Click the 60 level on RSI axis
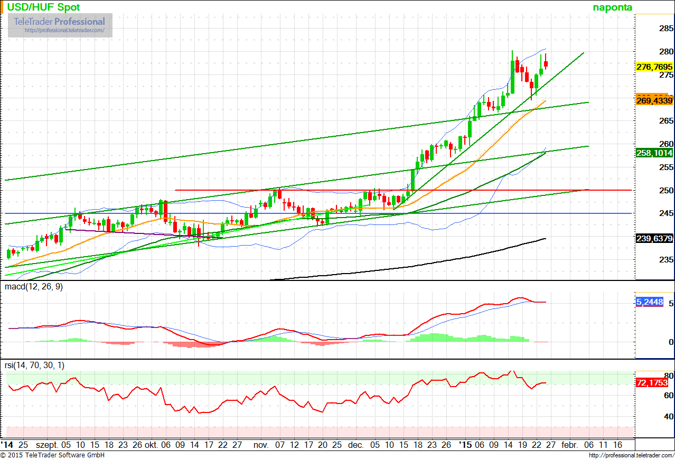The width and height of the screenshot is (675, 460). 668,395
